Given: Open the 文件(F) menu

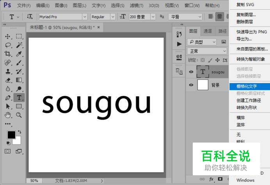Looking at the screenshot, I should point(24,5).
